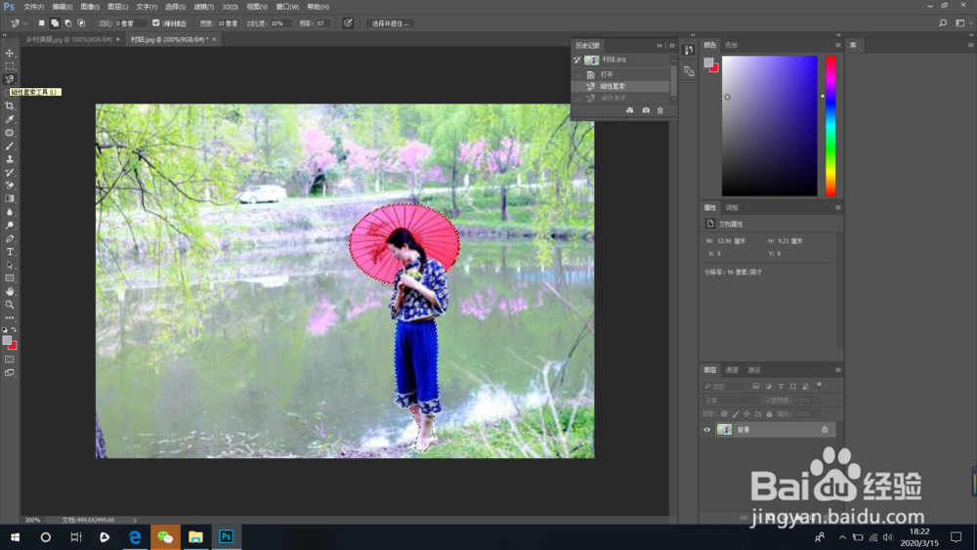Open the History panel menu
The height and width of the screenshot is (550, 977).
pyautogui.click(x=672, y=46)
